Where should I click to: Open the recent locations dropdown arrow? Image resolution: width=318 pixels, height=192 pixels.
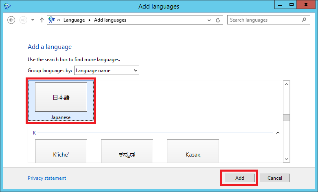pyautogui.click(x=33, y=20)
